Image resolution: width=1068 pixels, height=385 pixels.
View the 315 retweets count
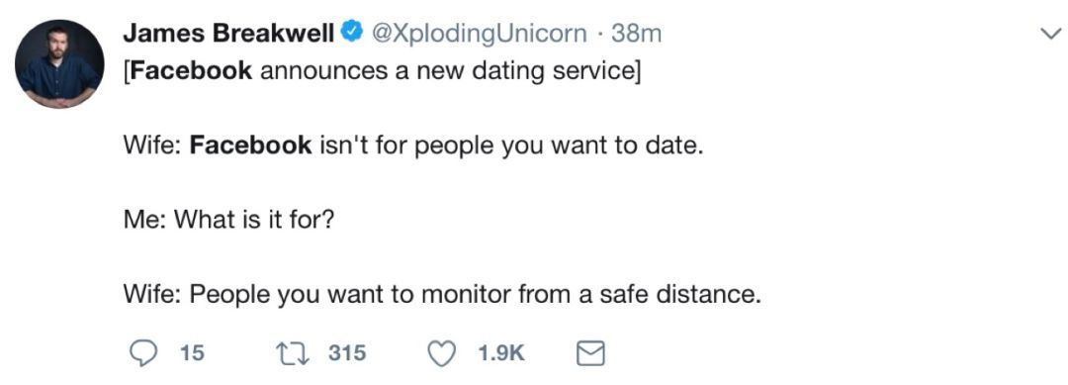click(x=347, y=353)
